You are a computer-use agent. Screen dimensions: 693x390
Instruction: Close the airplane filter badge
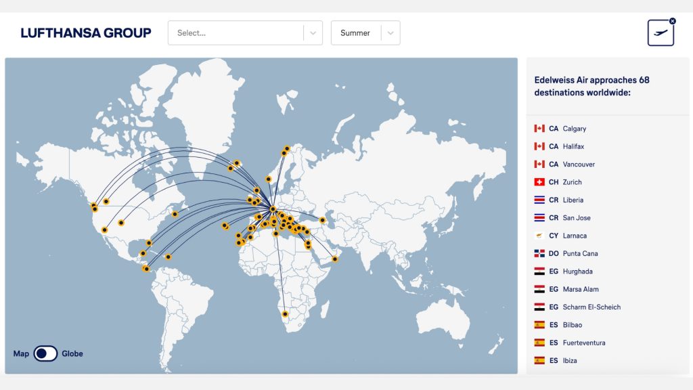point(672,21)
